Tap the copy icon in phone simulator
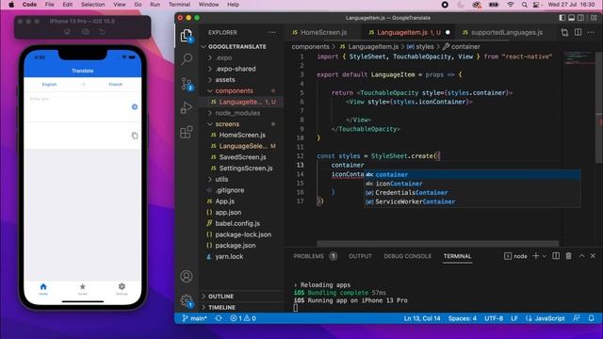The image size is (603, 339). coord(135,136)
